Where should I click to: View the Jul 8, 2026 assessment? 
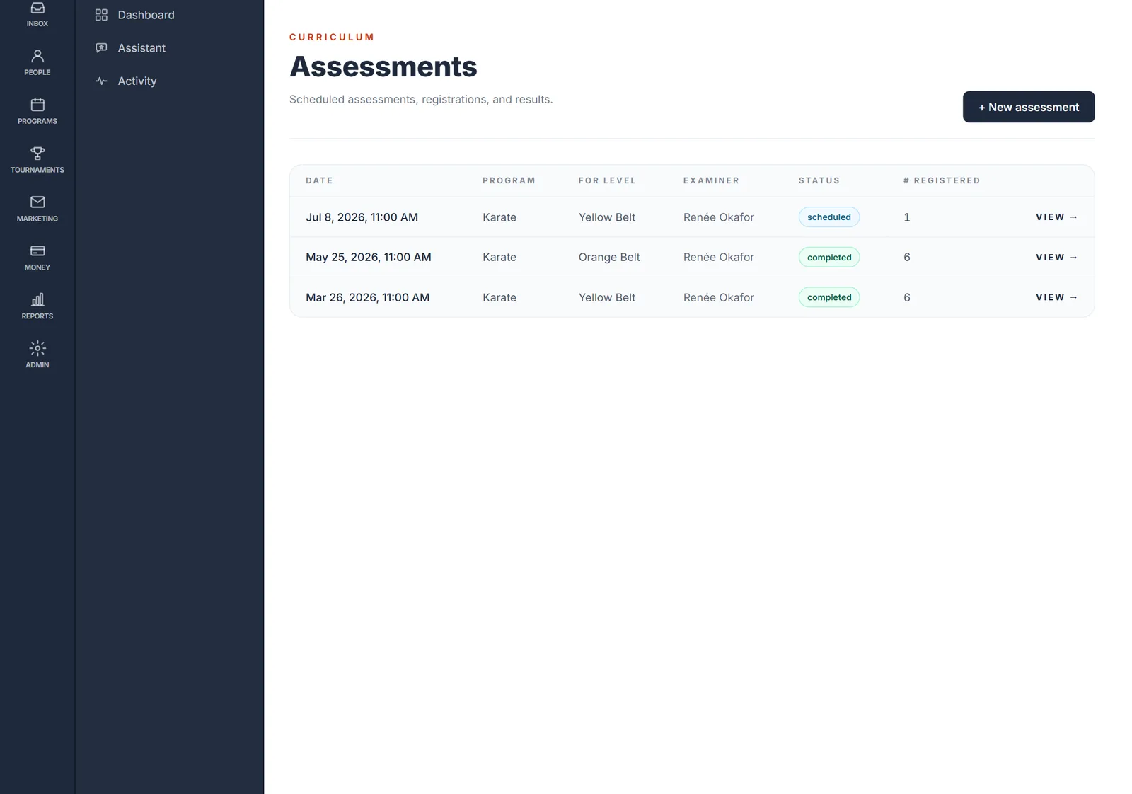(x=1057, y=217)
